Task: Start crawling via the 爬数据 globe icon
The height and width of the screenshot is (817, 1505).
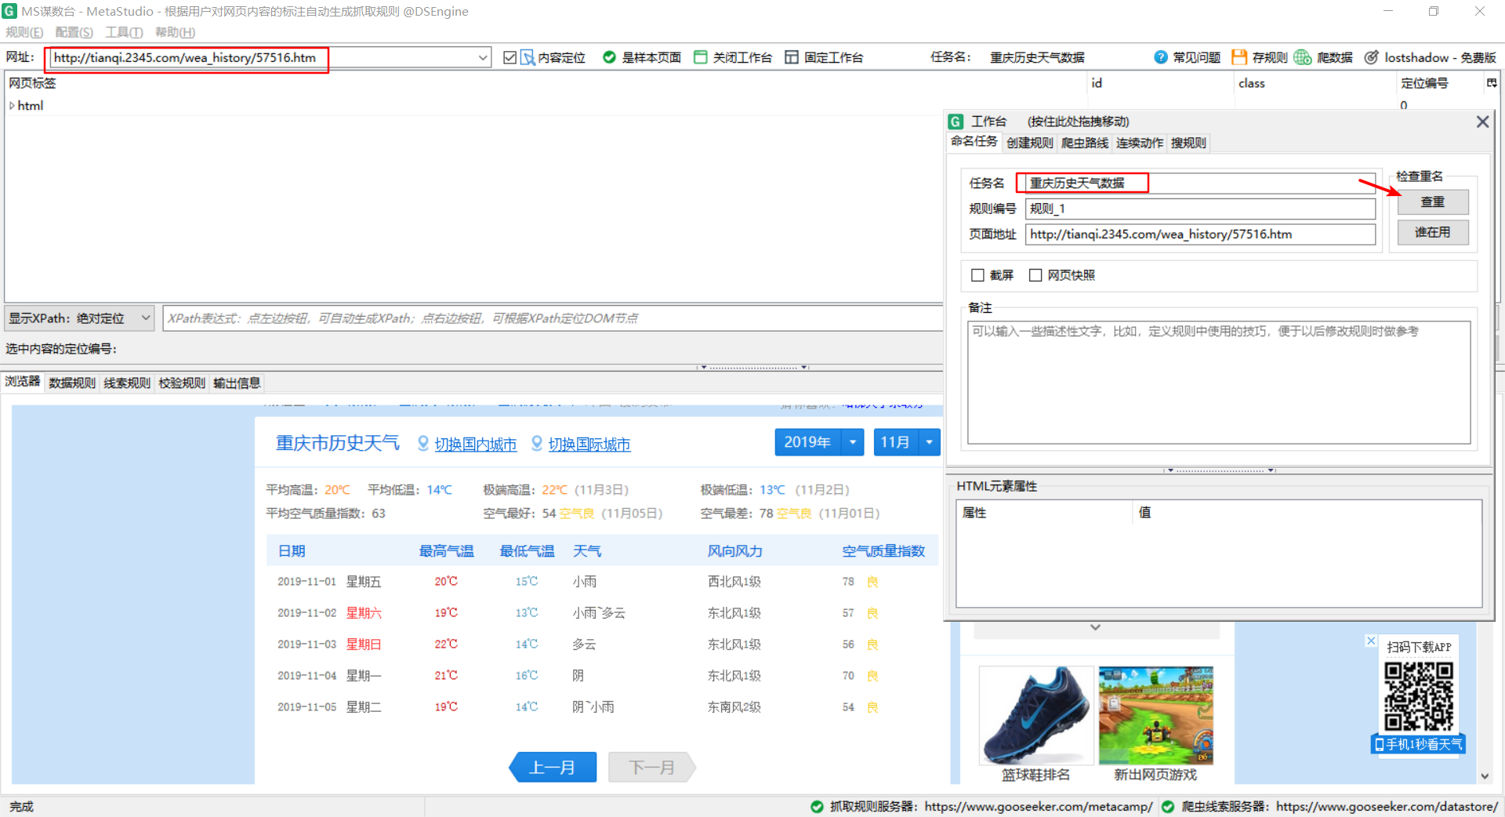Action: (1302, 56)
